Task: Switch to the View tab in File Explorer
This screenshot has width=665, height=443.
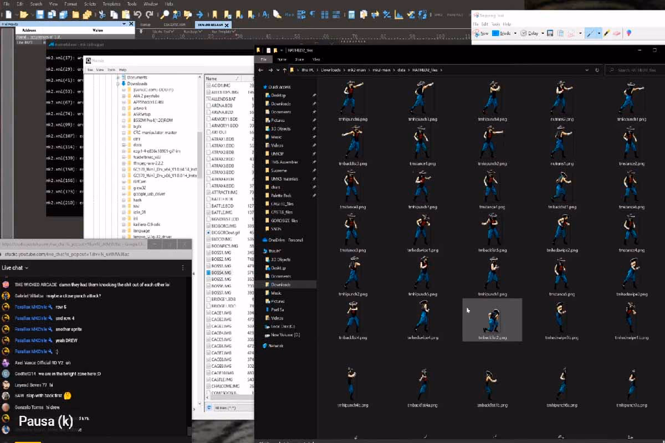Action: tap(316, 59)
